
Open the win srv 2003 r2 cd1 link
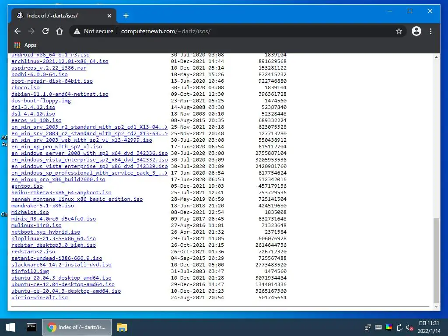tap(89, 127)
